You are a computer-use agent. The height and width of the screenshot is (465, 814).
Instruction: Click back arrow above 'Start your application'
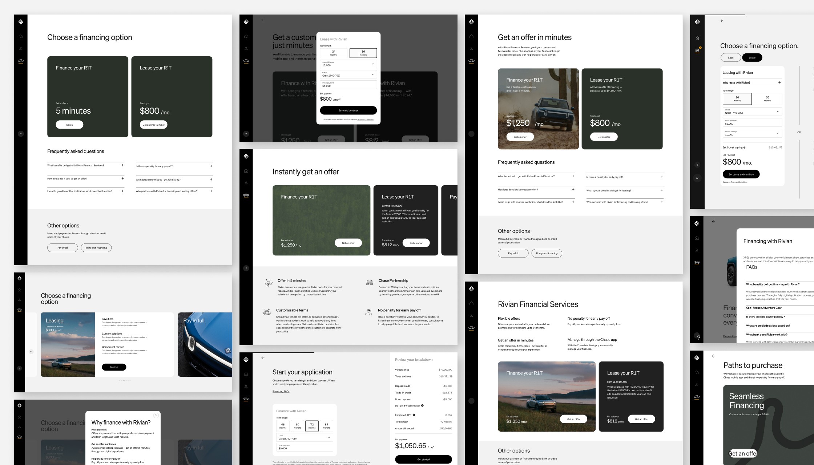(x=263, y=358)
